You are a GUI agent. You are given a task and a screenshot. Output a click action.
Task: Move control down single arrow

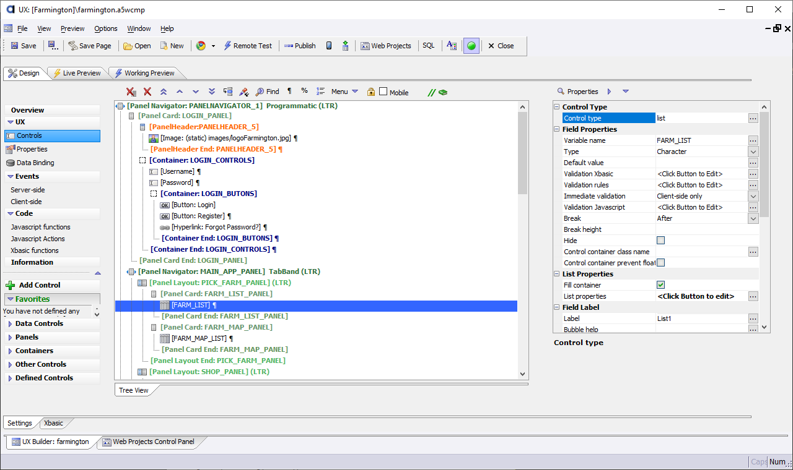point(196,92)
